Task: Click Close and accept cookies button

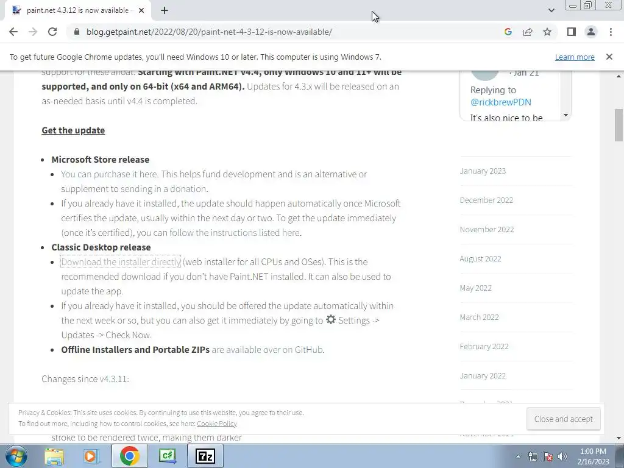Action: coord(563,419)
